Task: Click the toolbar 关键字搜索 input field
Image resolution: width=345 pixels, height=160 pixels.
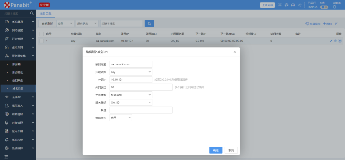Action: click(121, 24)
